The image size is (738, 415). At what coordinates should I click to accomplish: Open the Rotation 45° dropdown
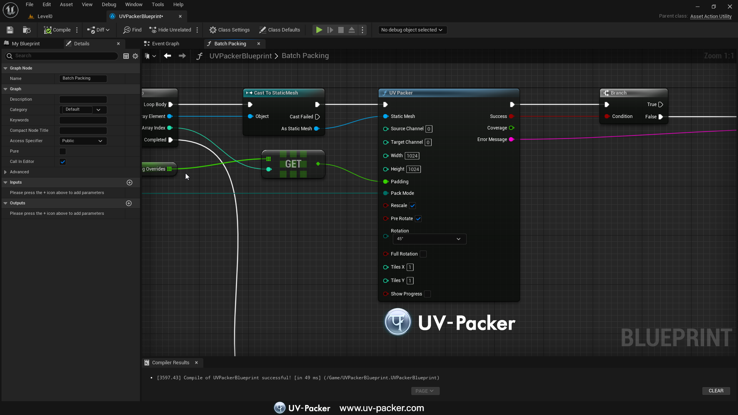(x=429, y=239)
